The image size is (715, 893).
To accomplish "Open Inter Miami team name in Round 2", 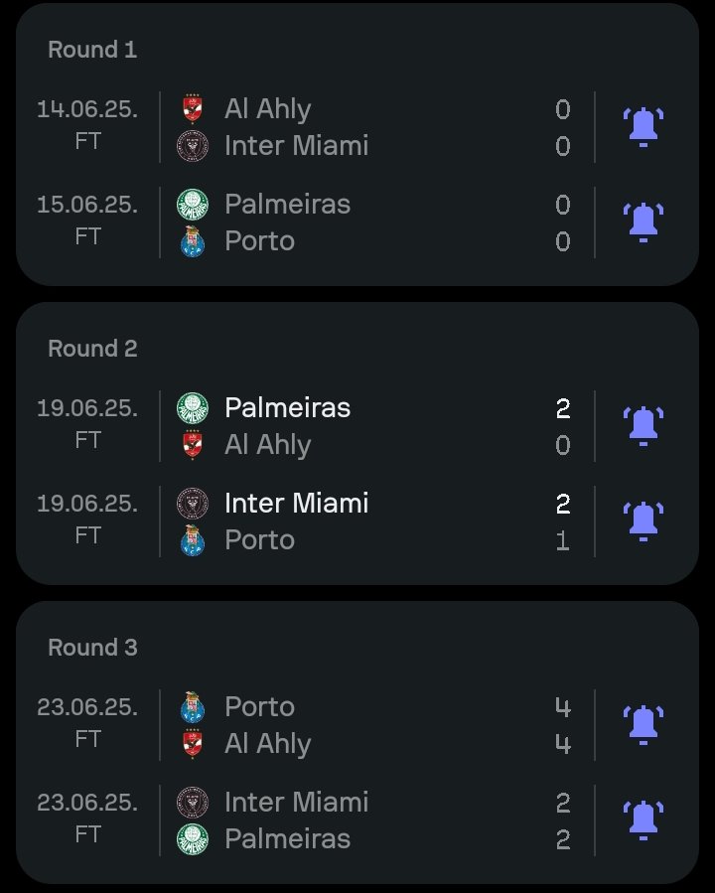I will pos(297,504).
